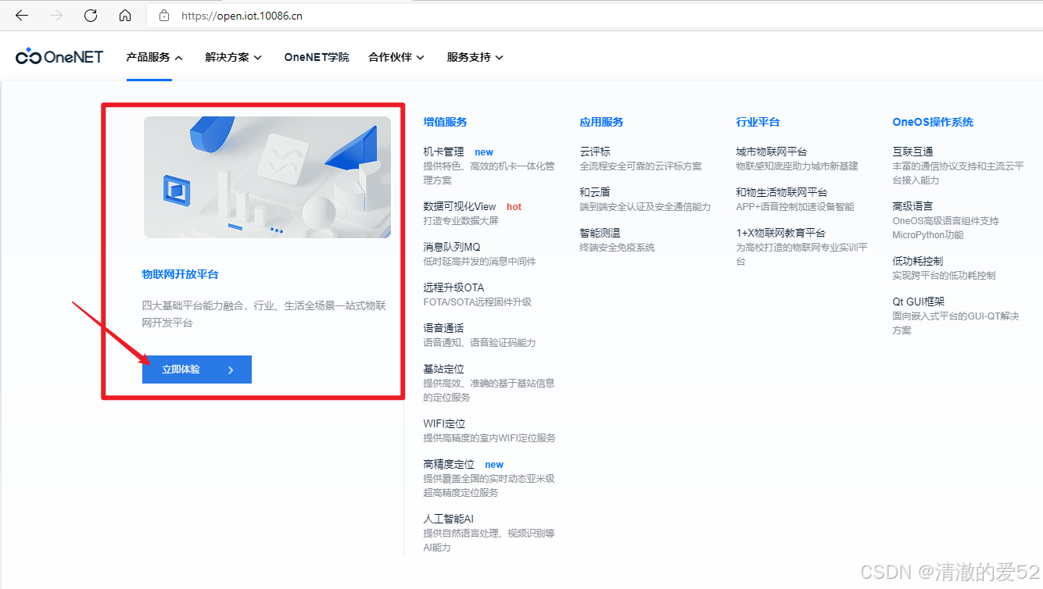Open 低功耗控制 under OneOS

pyautogui.click(x=917, y=261)
